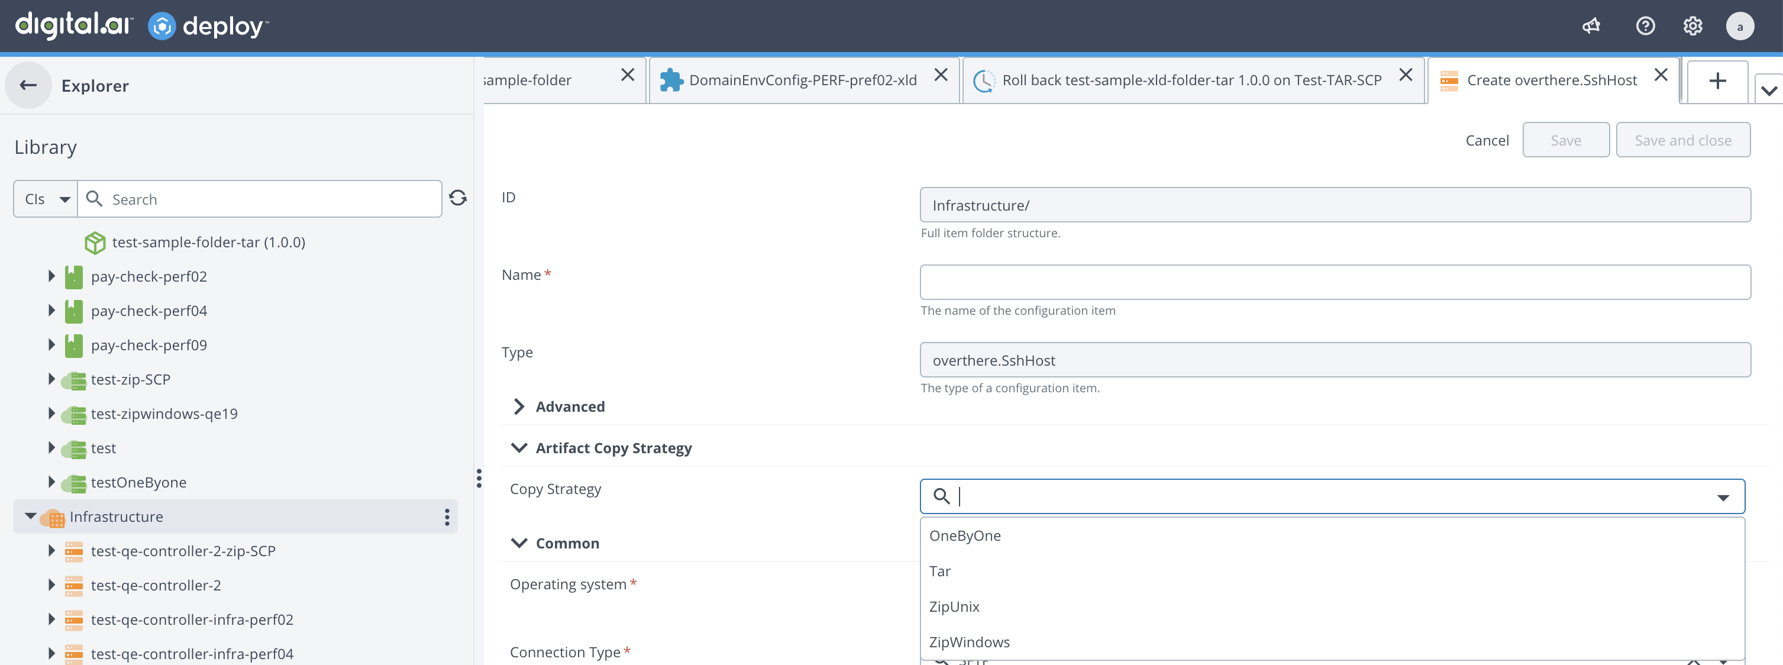Viewport: 1783px width, 665px height.
Task: Switch to DomainEnvConfig-PERF-pref02-xld tab
Action: [x=802, y=80]
